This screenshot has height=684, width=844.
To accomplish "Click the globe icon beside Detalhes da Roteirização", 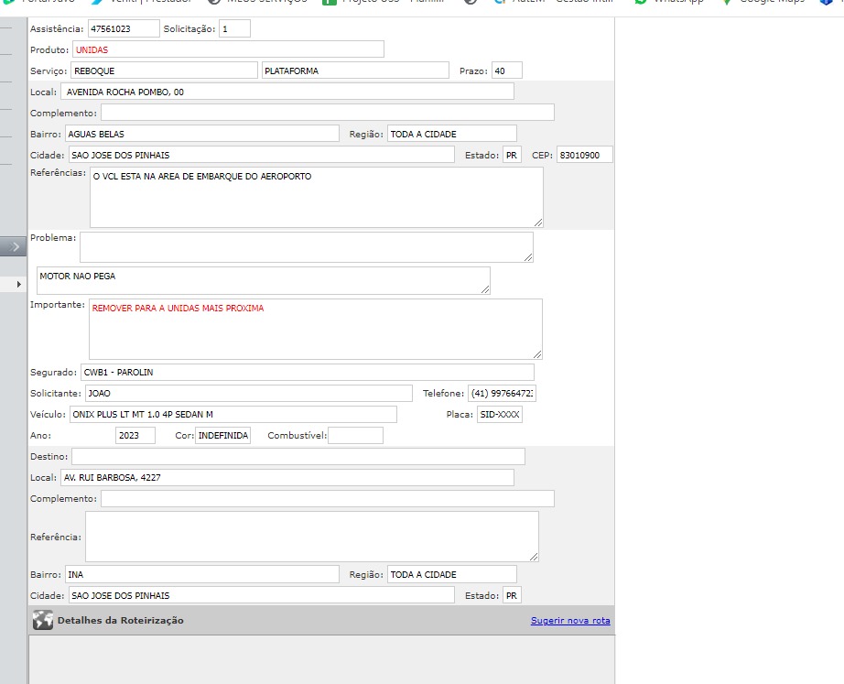I will pyautogui.click(x=42, y=620).
